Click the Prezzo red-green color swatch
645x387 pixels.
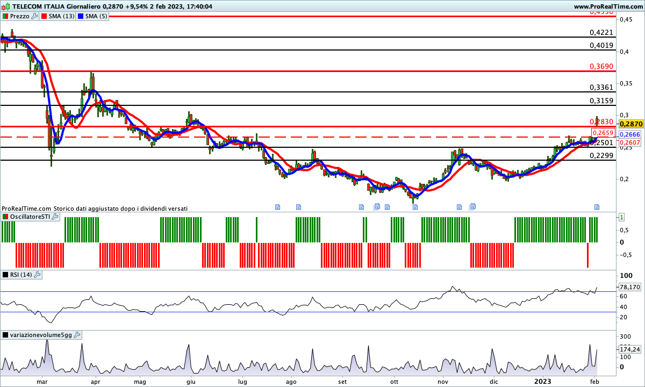tap(5, 16)
